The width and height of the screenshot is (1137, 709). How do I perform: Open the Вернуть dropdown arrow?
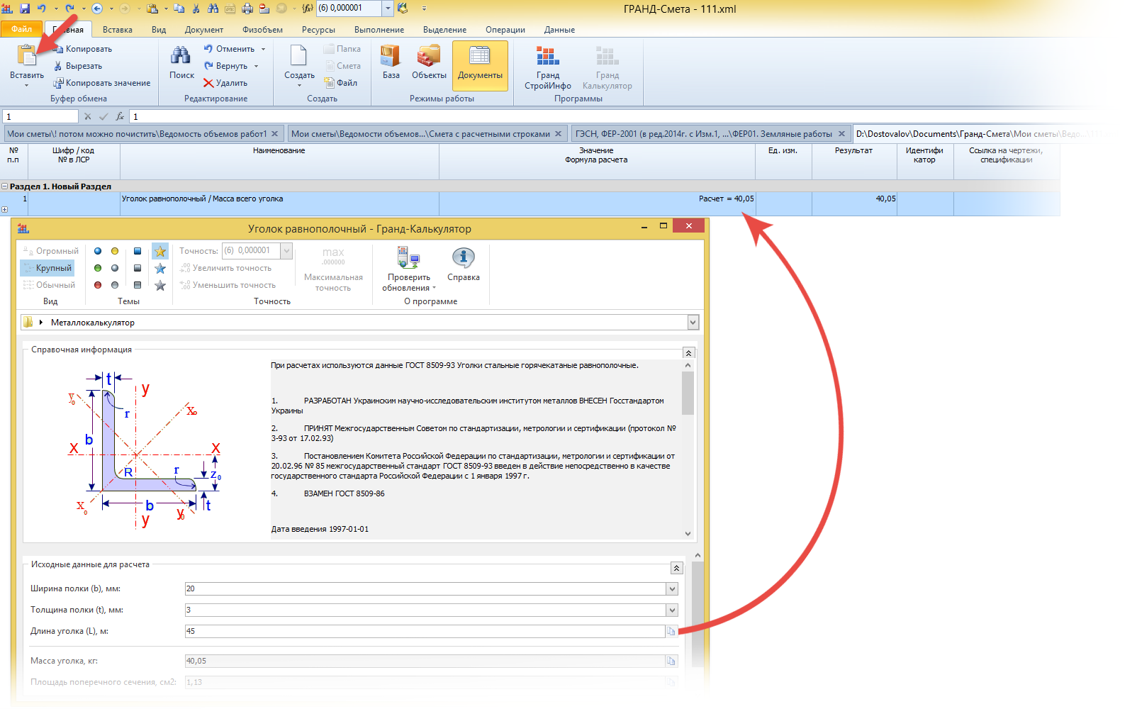pos(257,66)
